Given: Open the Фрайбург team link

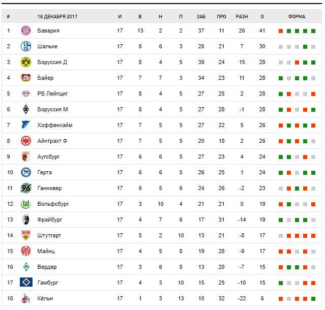Looking at the screenshot, I should click(49, 220).
